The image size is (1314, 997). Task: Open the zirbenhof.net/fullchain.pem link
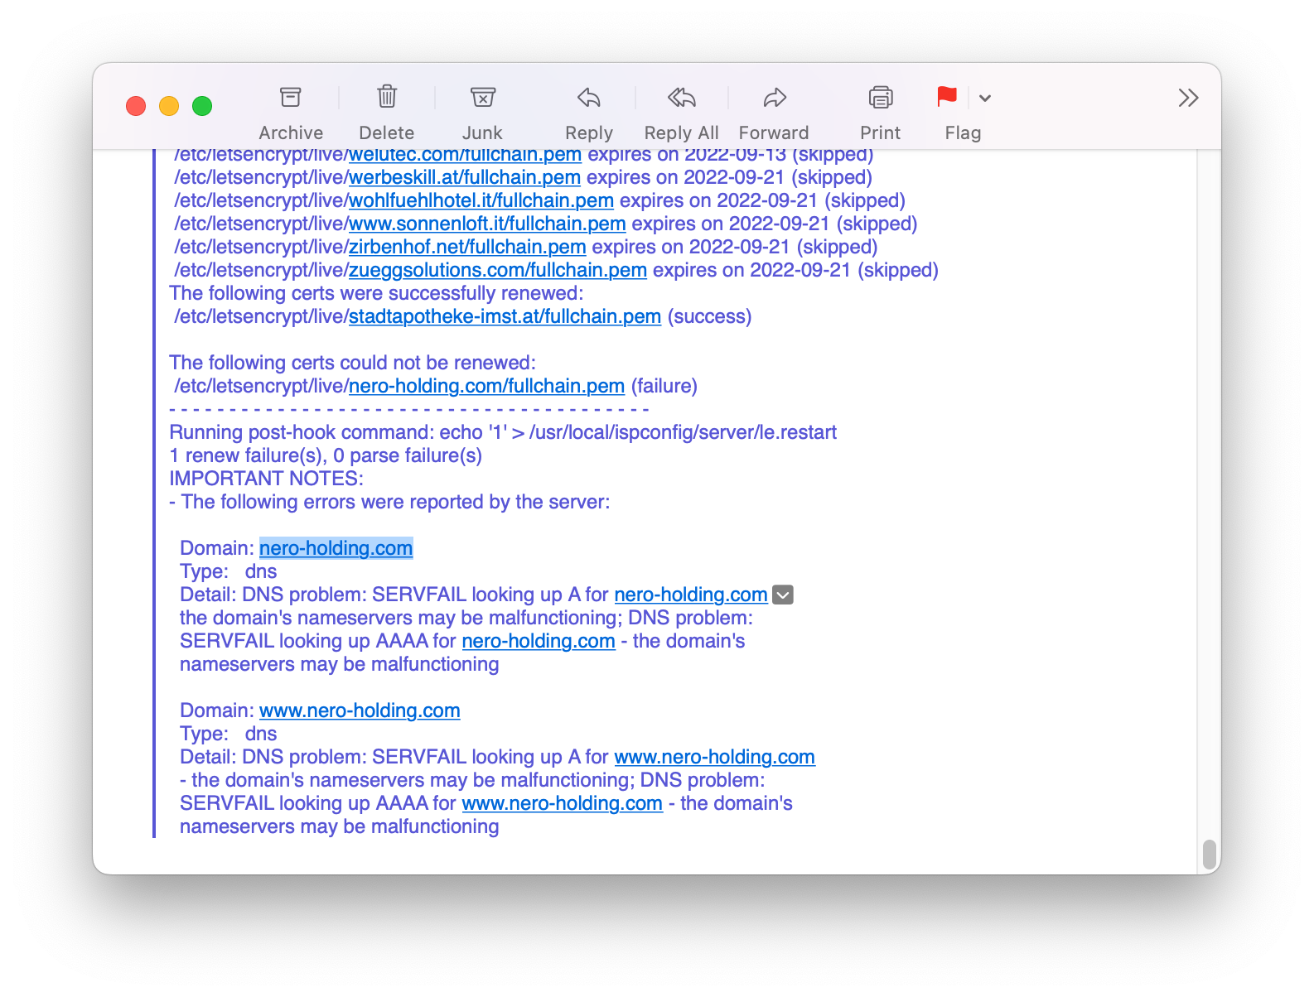point(467,247)
